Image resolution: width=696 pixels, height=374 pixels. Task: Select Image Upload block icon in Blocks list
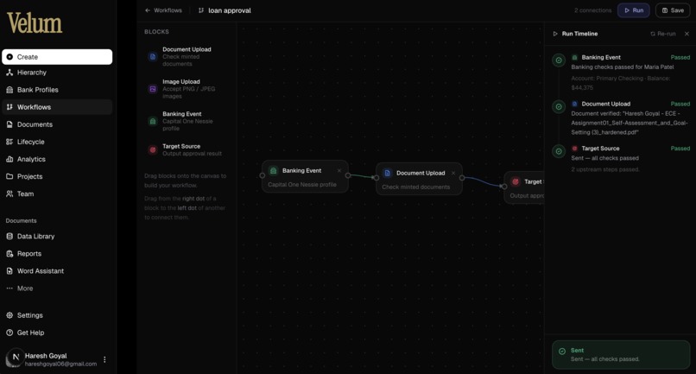153,89
